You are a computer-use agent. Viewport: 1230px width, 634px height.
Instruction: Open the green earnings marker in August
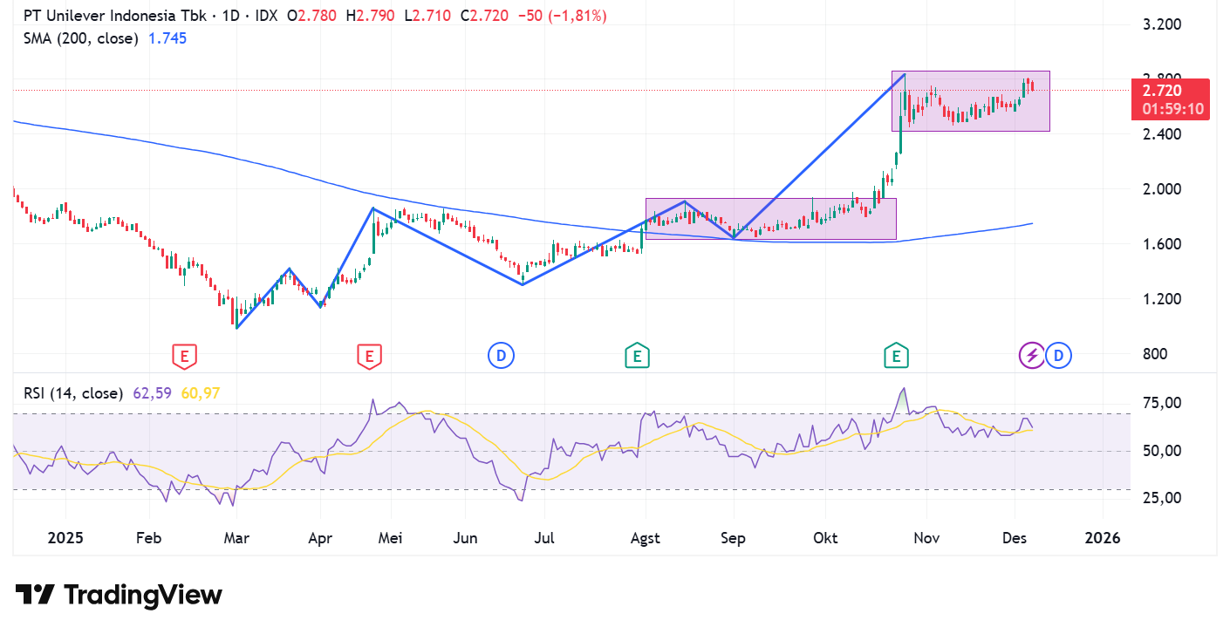(637, 355)
